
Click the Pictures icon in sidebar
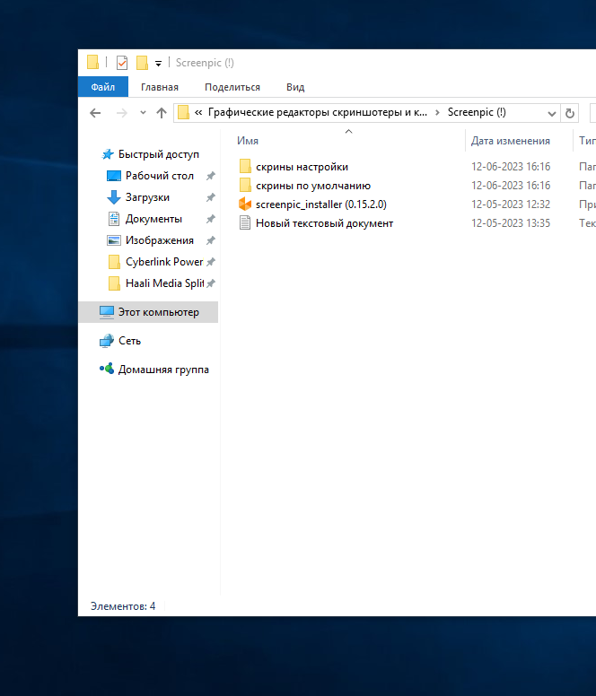114,240
